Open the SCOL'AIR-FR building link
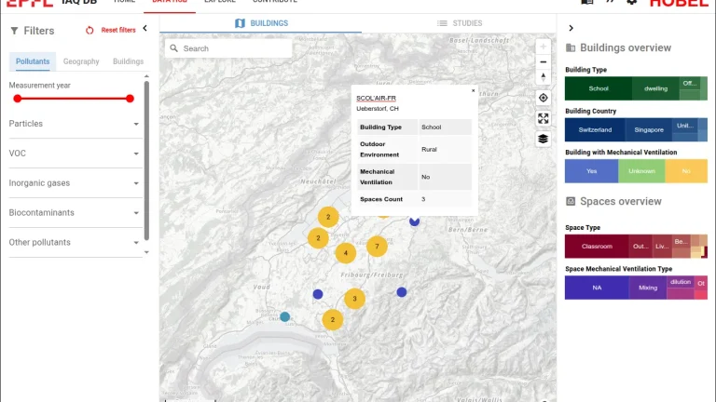Image resolution: width=716 pixels, height=402 pixels. click(x=377, y=98)
